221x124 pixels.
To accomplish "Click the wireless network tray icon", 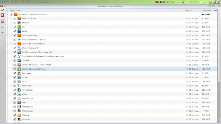I will tap(196, 2).
